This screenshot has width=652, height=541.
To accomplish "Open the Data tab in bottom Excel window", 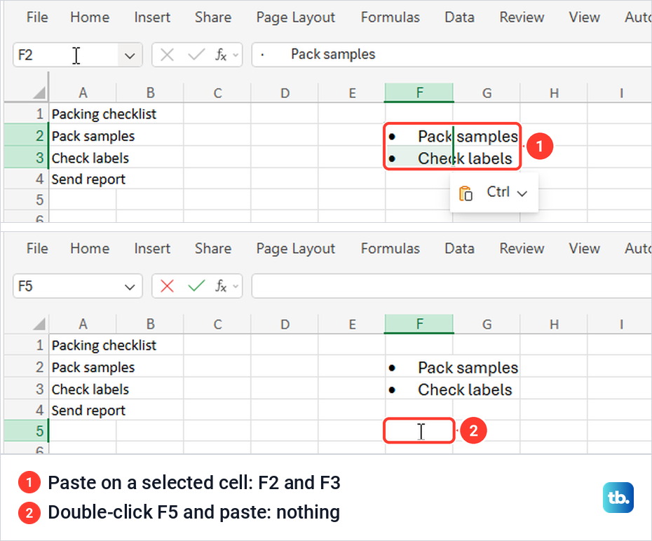I will (x=459, y=249).
